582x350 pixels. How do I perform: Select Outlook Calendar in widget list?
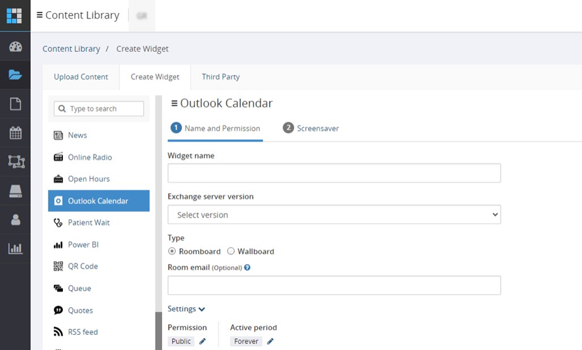pos(98,201)
